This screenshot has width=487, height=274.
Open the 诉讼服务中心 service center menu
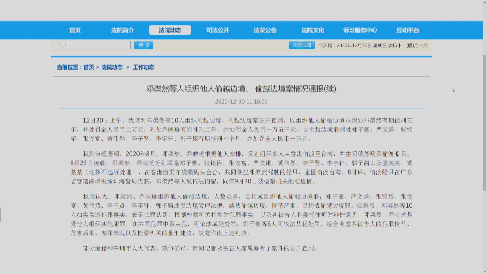pos(360,30)
